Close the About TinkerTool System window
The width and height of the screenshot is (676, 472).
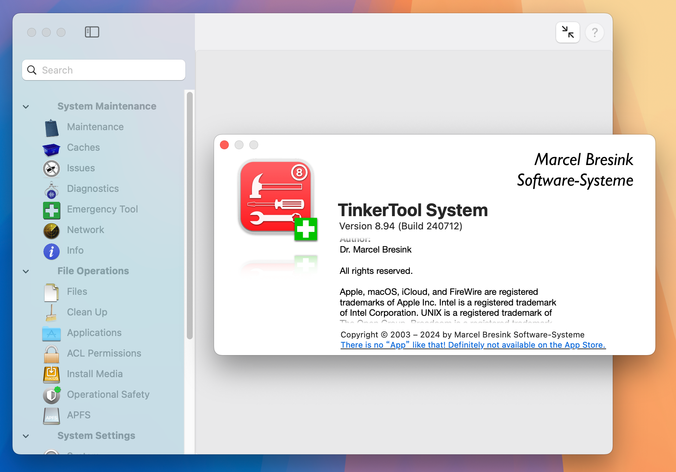tap(224, 145)
